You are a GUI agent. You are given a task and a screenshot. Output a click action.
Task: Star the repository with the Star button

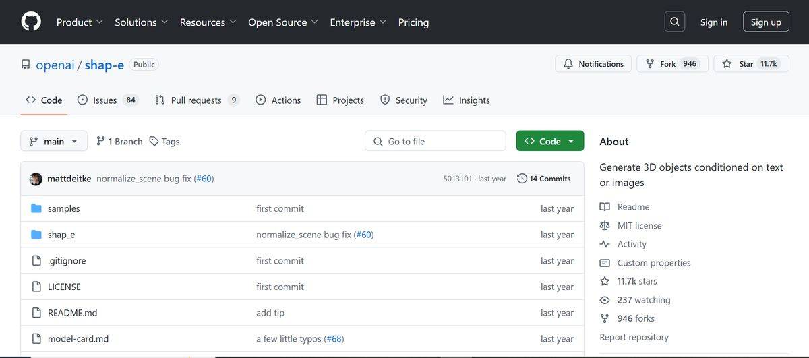click(751, 64)
